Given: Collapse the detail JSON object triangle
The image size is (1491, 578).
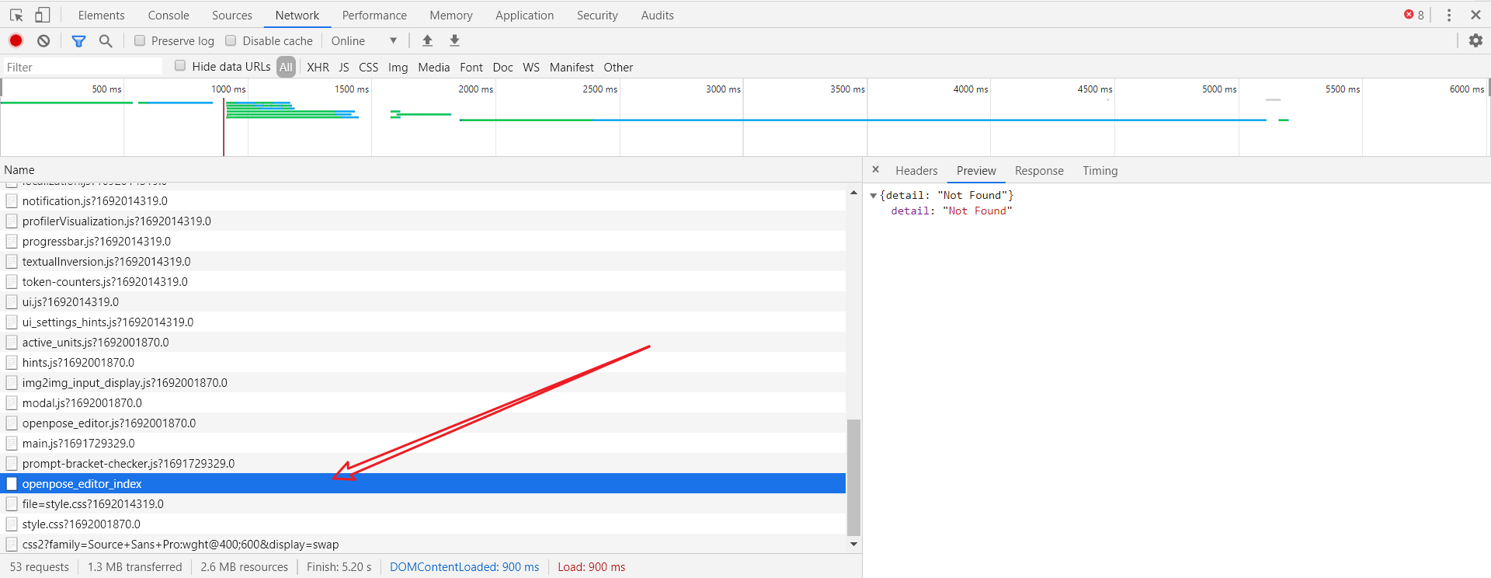Looking at the screenshot, I should pyautogui.click(x=874, y=196).
